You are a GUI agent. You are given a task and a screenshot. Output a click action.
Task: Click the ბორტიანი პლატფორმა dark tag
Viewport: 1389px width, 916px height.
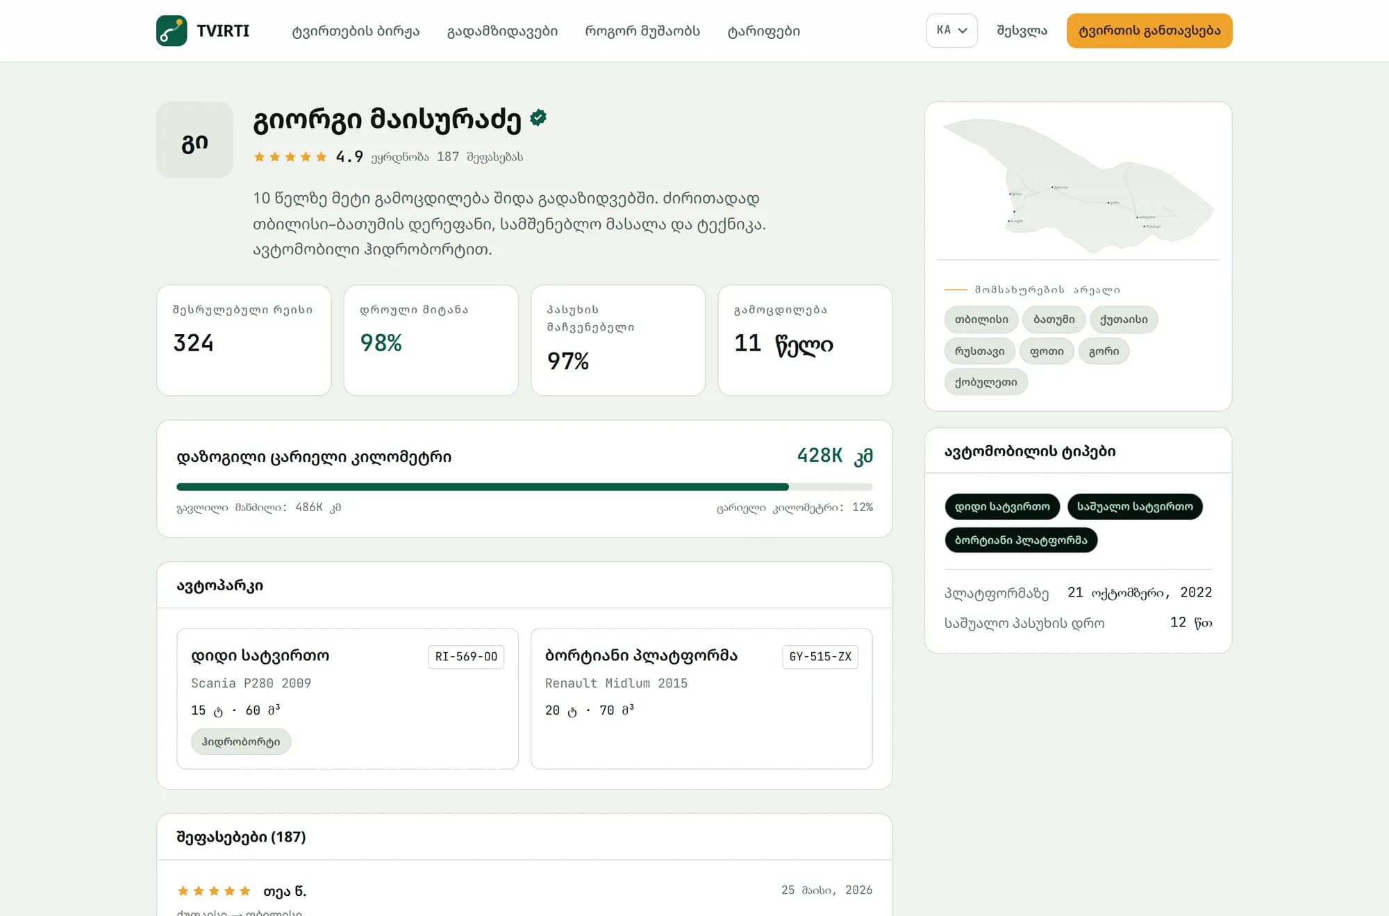coord(1021,540)
